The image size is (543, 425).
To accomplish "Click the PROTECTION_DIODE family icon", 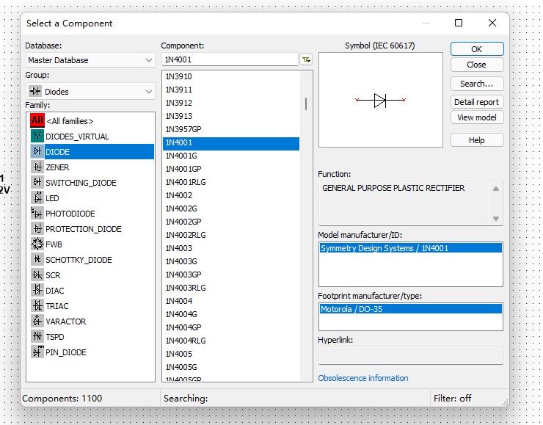I will [37, 228].
